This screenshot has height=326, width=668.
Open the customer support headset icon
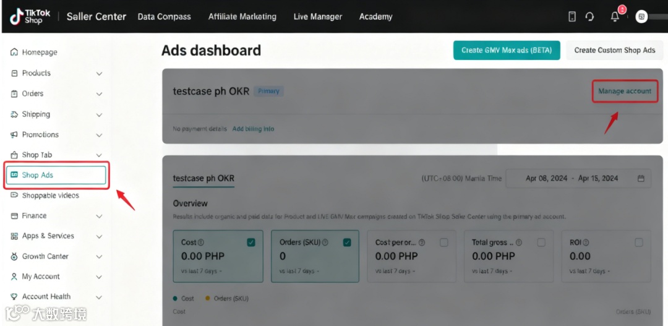pos(589,17)
